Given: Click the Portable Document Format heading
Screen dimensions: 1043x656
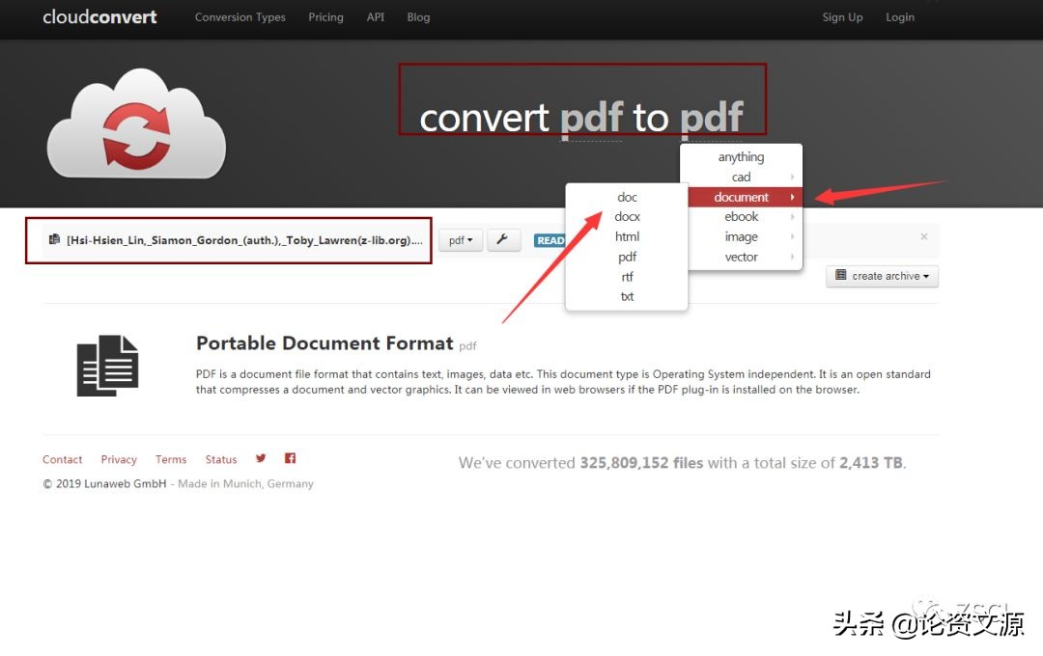Looking at the screenshot, I should pos(324,343).
